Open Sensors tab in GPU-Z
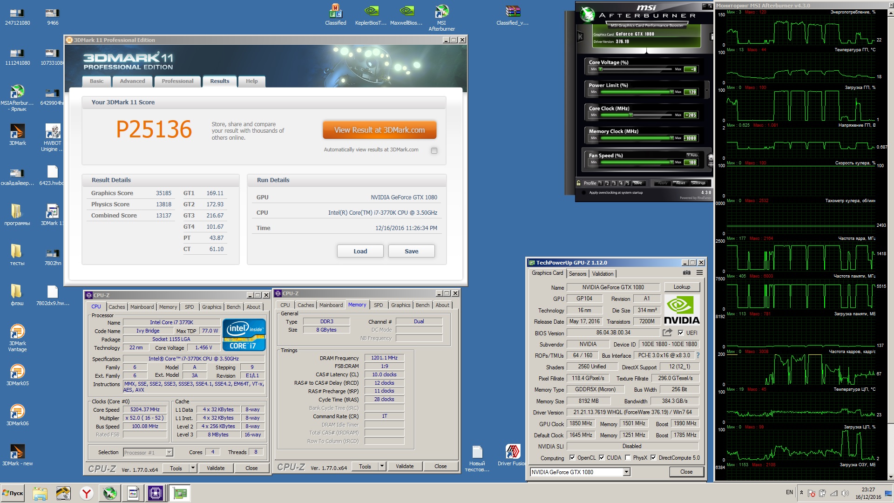Image resolution: width=894 pixels, height=503 pixels. click(x=577, y=274)
